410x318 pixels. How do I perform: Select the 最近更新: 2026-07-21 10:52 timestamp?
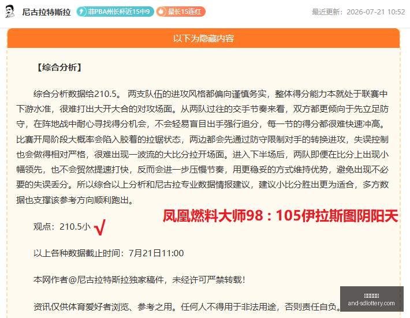coord(358,12)
